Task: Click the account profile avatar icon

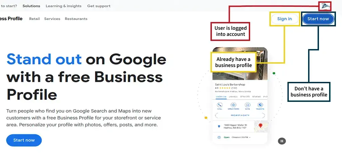Action: pyautogui.click(x=325, y=6)
